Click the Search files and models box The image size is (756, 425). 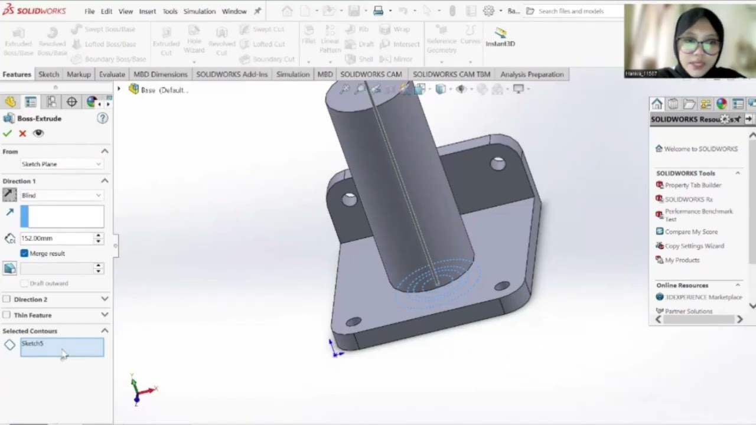tap(573, 11)
